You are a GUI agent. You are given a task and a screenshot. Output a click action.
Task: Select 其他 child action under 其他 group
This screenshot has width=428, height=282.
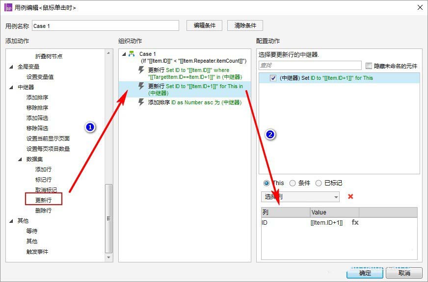pyautogui.click(x=32, y=241)
